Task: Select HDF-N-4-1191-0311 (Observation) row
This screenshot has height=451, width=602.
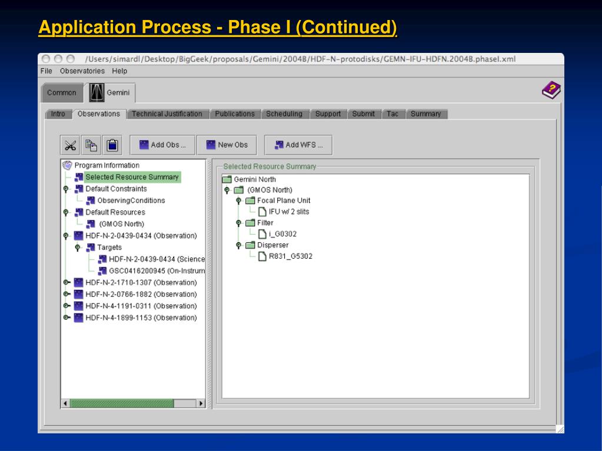Action: tap(141, 306)
